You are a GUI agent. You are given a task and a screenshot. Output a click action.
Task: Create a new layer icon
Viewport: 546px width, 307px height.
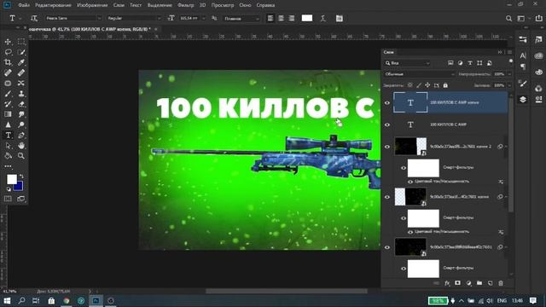490,283
